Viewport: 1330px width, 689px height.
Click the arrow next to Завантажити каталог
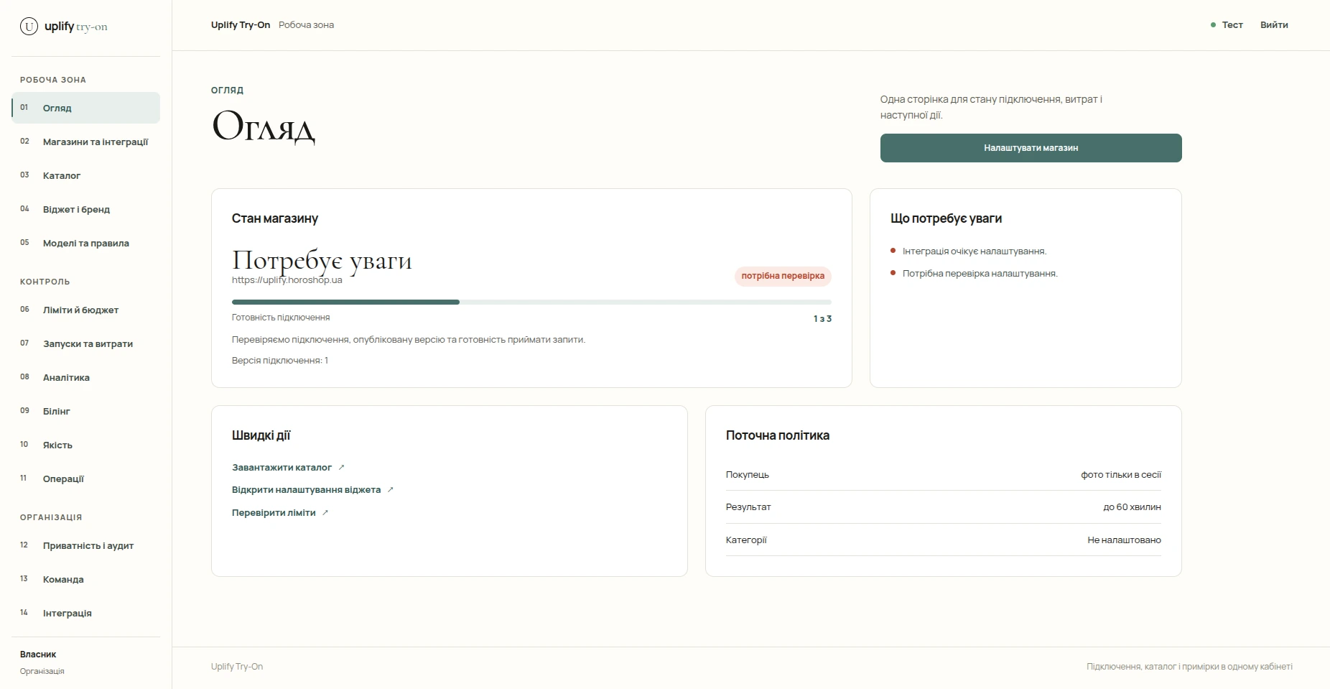click(342, 468)
